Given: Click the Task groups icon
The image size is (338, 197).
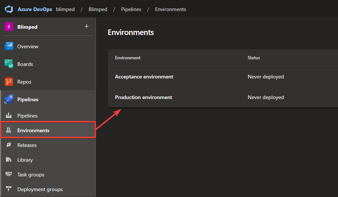Looking at the screenshot, I should (8, 174).
